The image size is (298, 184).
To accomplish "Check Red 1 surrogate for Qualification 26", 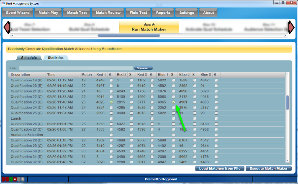I will (111, 124).
